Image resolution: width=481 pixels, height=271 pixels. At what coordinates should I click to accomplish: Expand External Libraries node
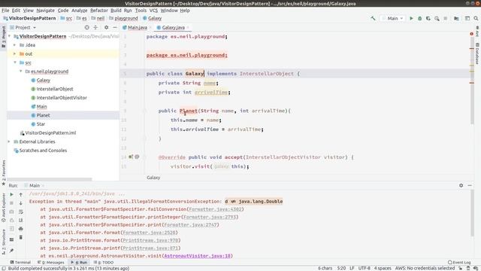pos(9,142)
